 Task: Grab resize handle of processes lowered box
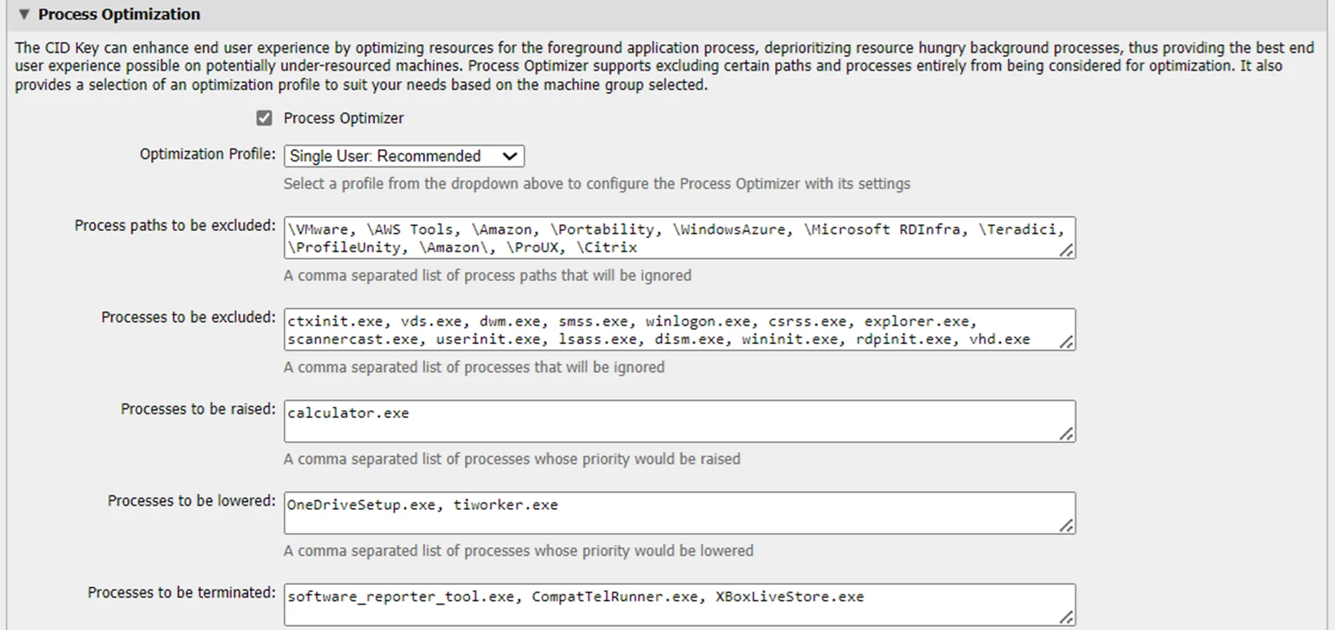1067,525
